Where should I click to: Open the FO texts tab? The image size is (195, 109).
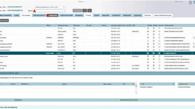click(88, 15)
